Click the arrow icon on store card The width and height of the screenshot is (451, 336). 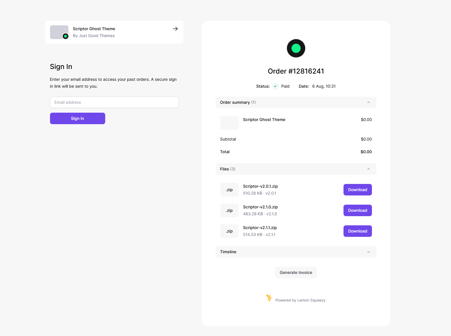(175, 29)
